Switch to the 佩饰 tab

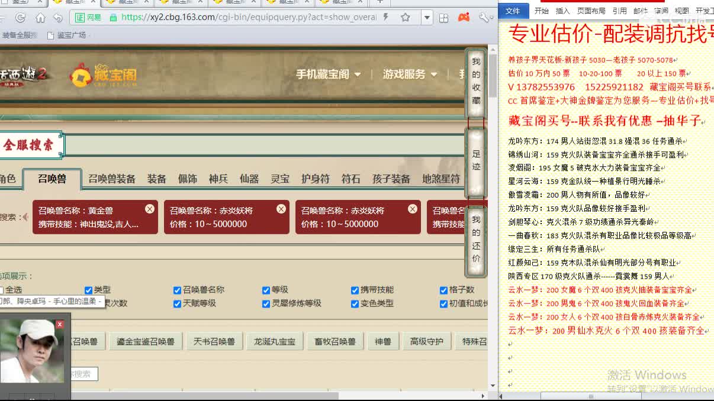[188, 179]
